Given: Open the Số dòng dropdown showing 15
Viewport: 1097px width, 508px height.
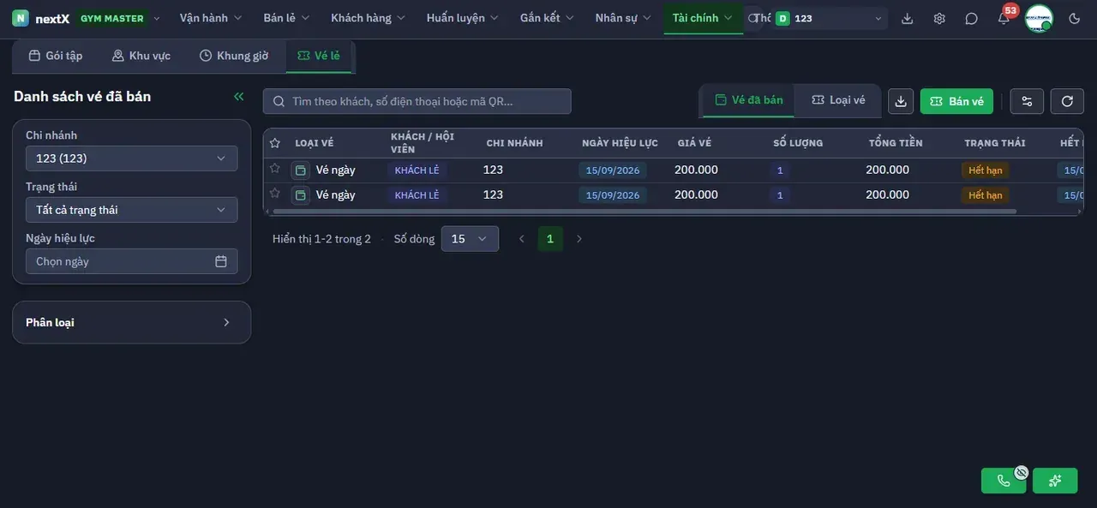Looking at the screenshot, I should 470,239.
